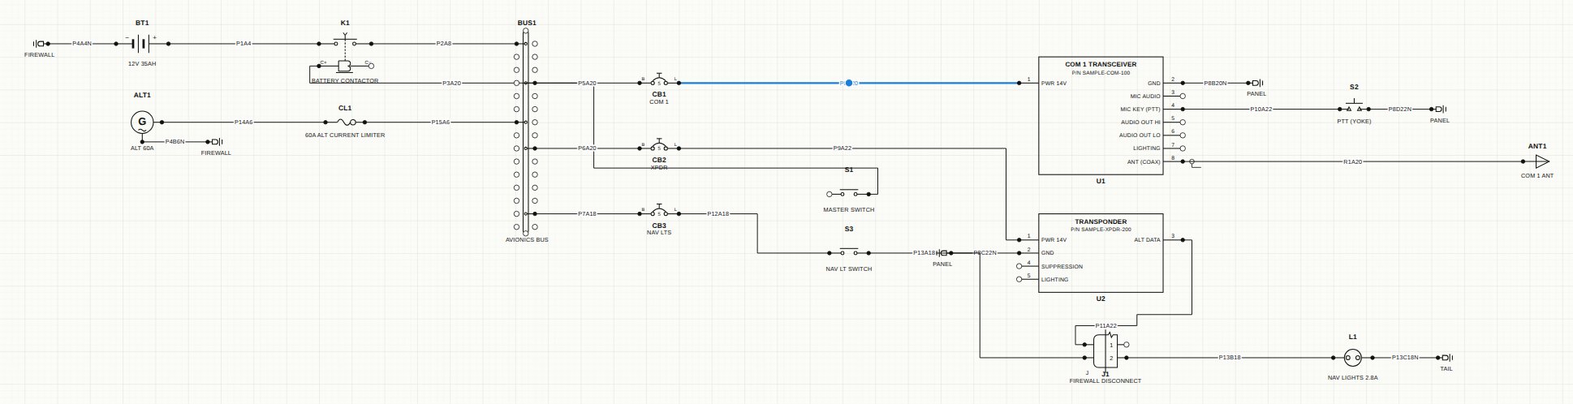The width and height of the screenshot is (1573, 404).
Task: Select wire label P13C18N
Action: (1405, 357)
